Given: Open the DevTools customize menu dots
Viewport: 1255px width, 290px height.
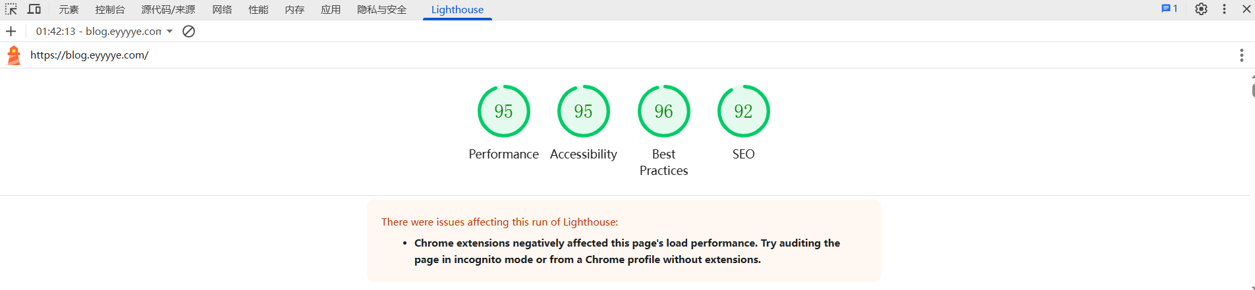Looking at the screenshot, I should pyautogui.click(x=1224, y=9).
